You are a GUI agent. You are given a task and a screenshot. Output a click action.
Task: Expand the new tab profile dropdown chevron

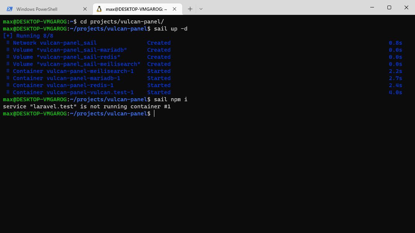[201, 9]
